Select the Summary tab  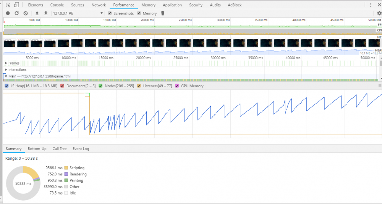coord(14,149)
